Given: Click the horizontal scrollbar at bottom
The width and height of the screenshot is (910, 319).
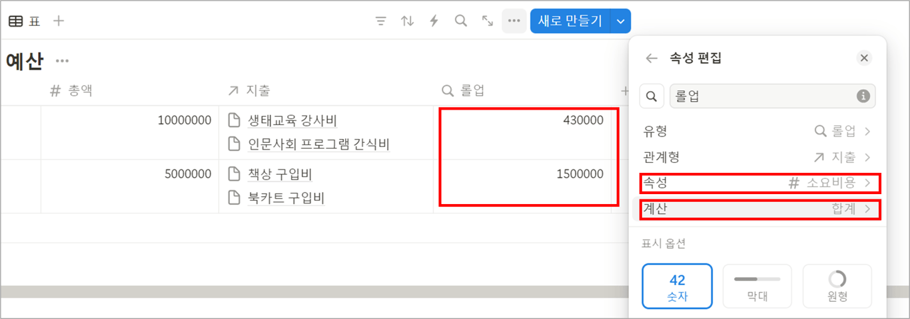Looking at the screenshot, I should pos(313,292).
